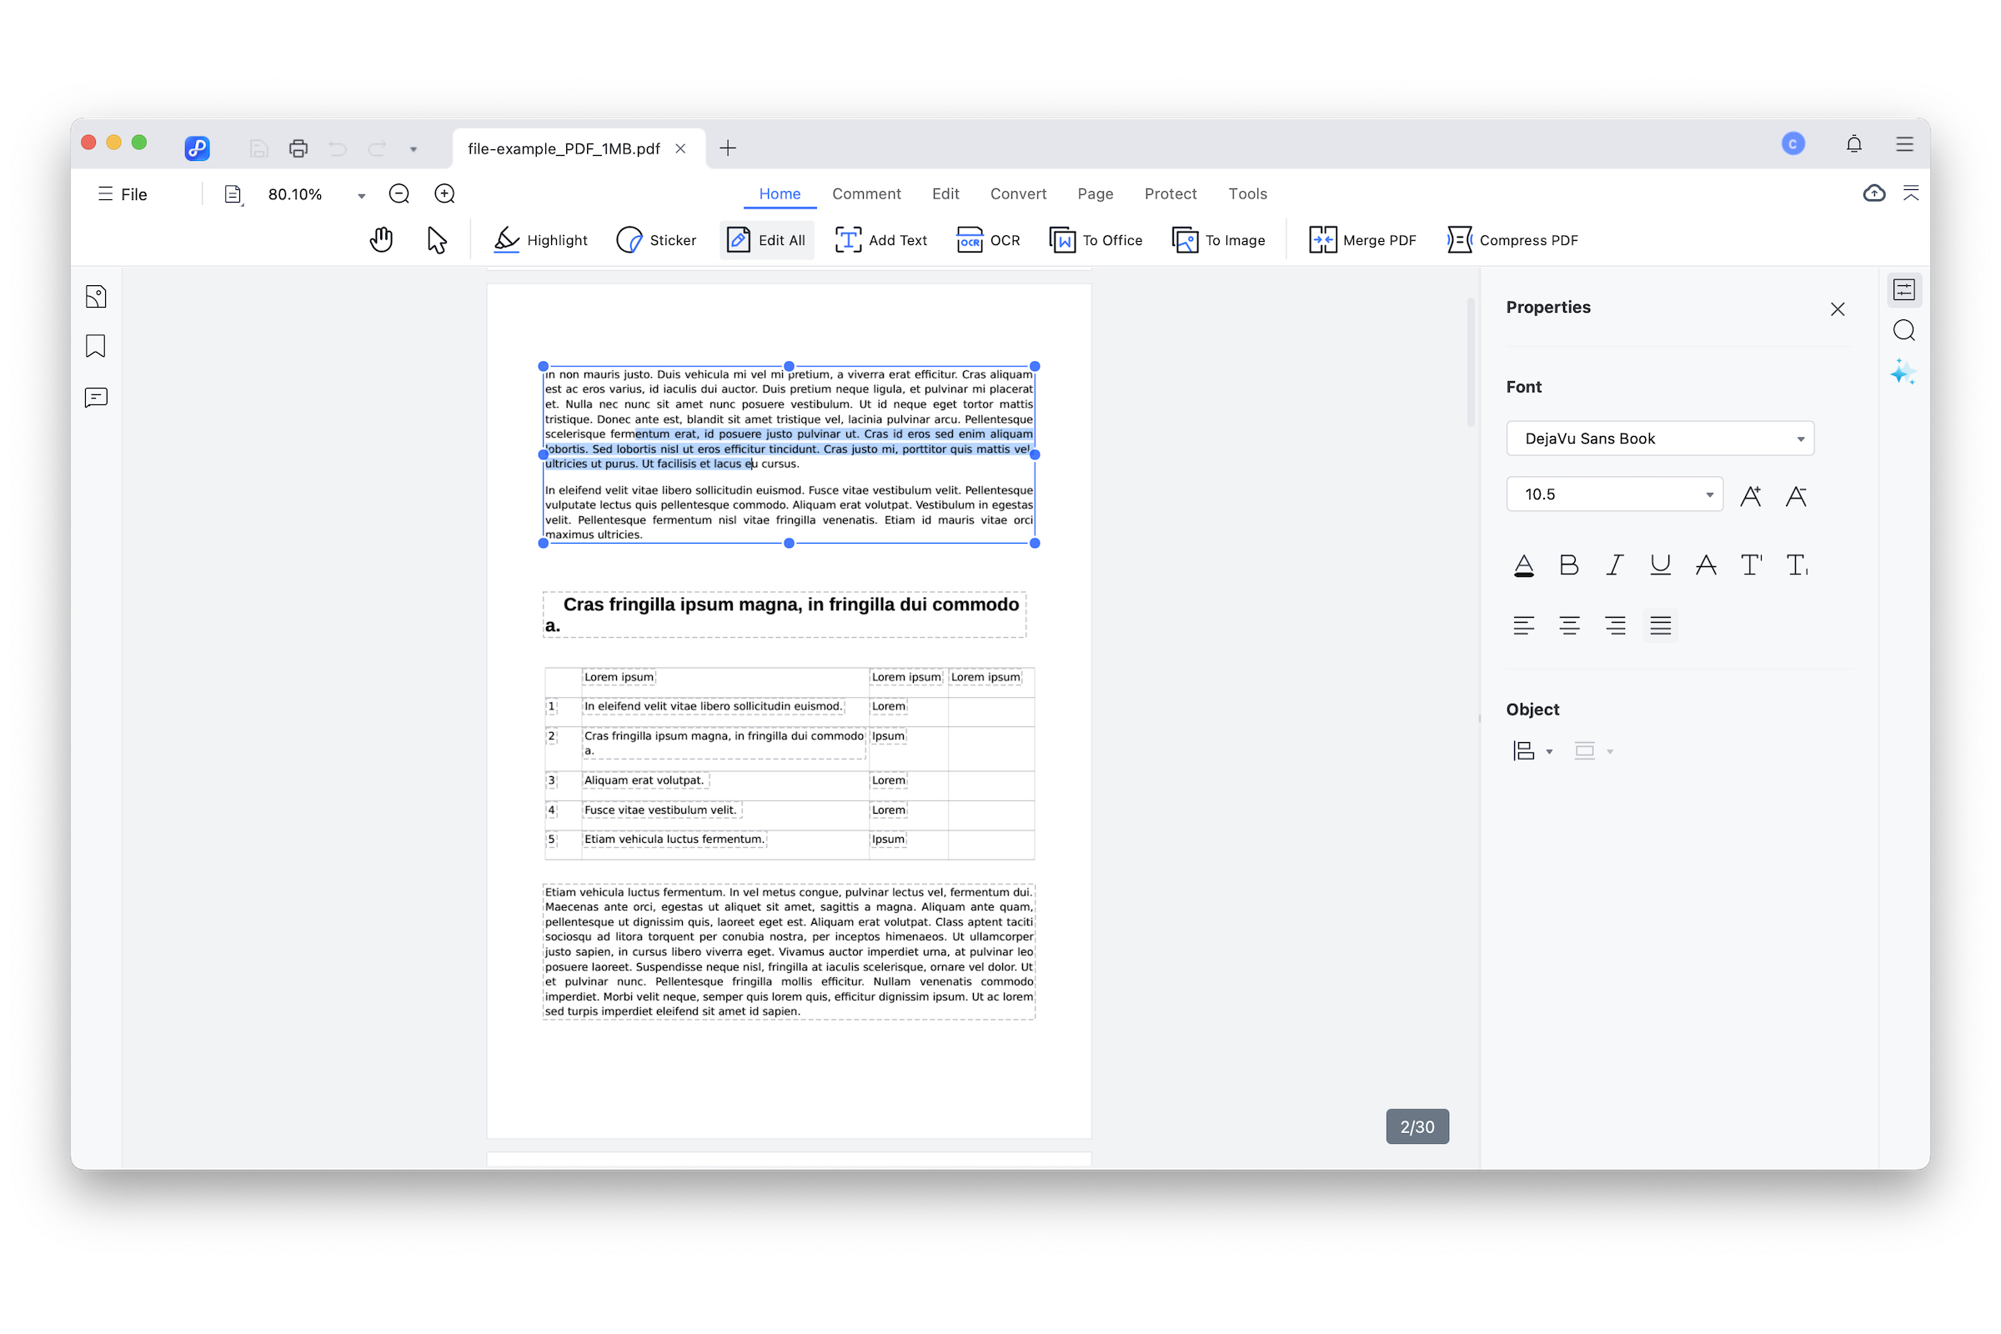Screen dimensions: 2001x1334
Task: Toggle underline formatting
Action: (1660, 565)
